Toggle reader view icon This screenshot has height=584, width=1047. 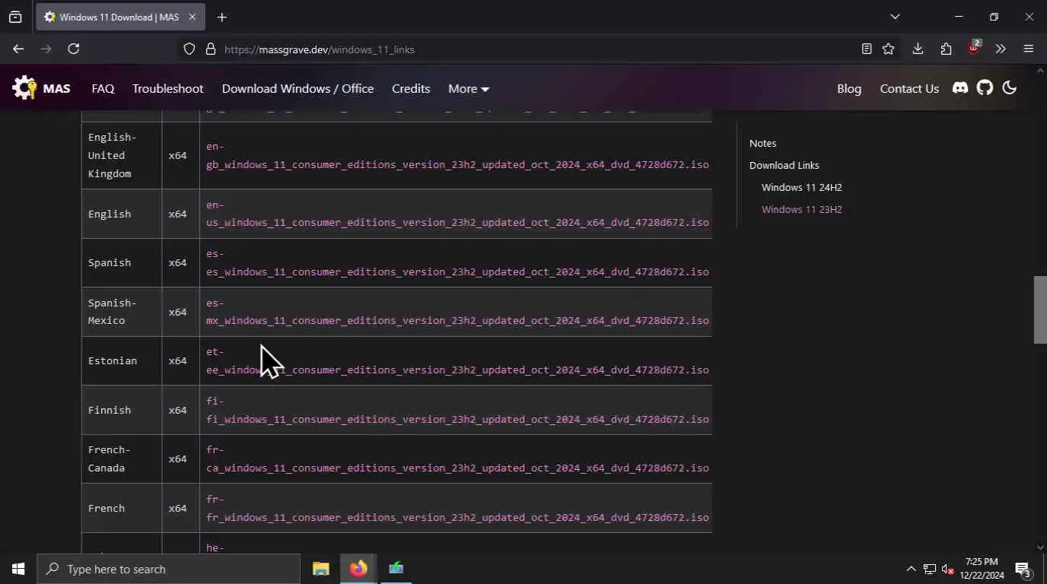pos(866,49)
